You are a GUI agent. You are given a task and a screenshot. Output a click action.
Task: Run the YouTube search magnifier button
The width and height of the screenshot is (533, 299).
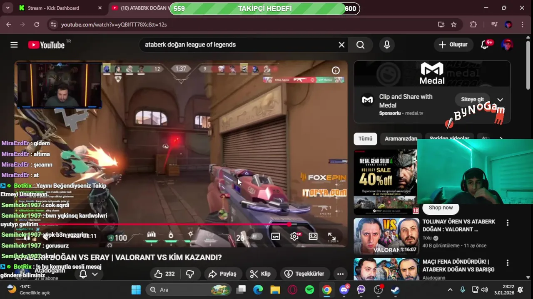pyautogui.click(x=361, y=45)
